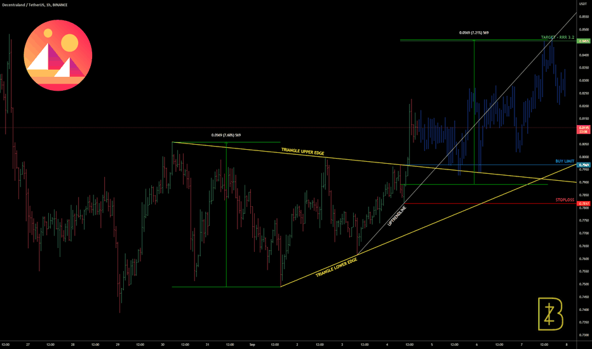The height and width of the screenshot is (349, 592).
Task: Click date label 31 on time axis
Action: [x=207, y=345]
